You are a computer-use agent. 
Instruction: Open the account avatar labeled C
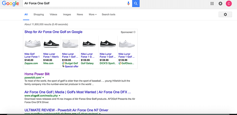tap(229, 4)
